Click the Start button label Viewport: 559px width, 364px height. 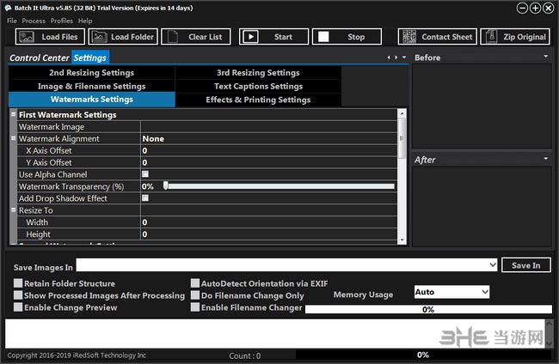[283, 37]
